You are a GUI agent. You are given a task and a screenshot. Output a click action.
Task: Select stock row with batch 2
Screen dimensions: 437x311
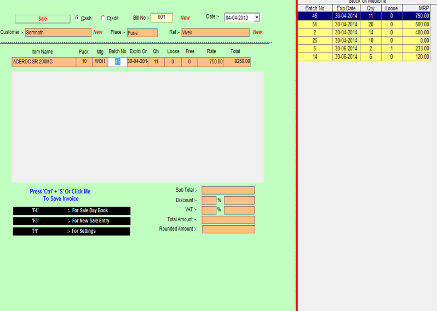[364, 32]
